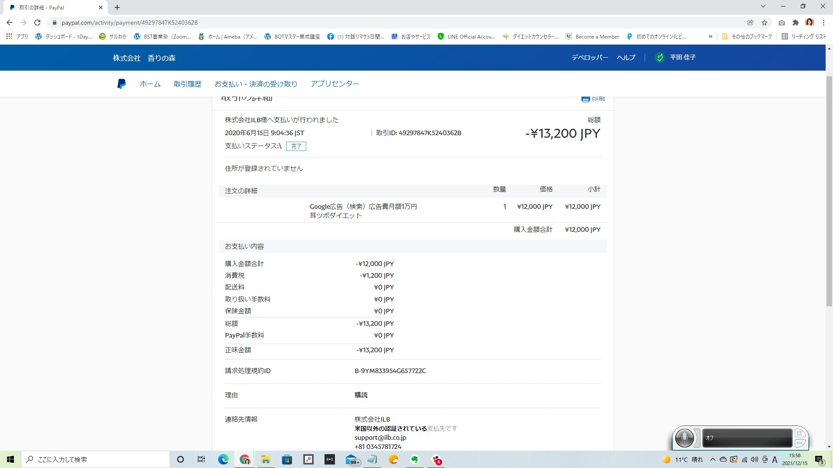The image size is (833, 468).
Task: Reload the page with the refresh icon
Action: pyautogui.click(x=37, y=23)
